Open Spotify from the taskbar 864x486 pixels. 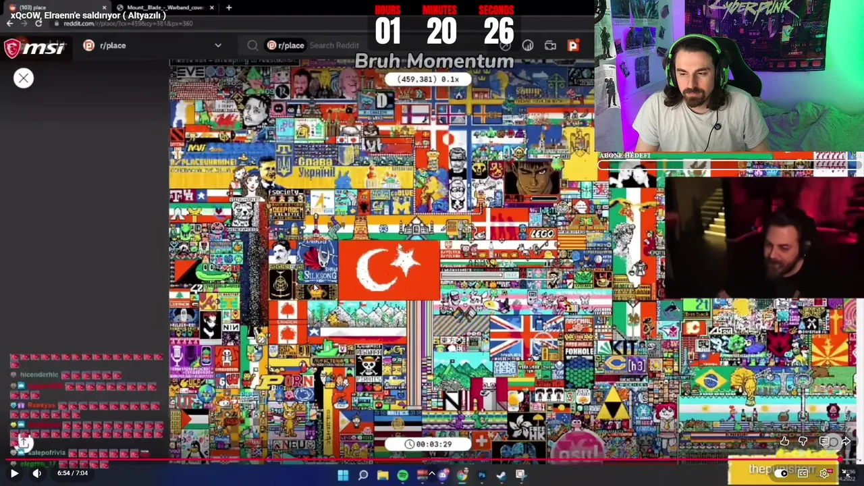[x=403, y=475]
